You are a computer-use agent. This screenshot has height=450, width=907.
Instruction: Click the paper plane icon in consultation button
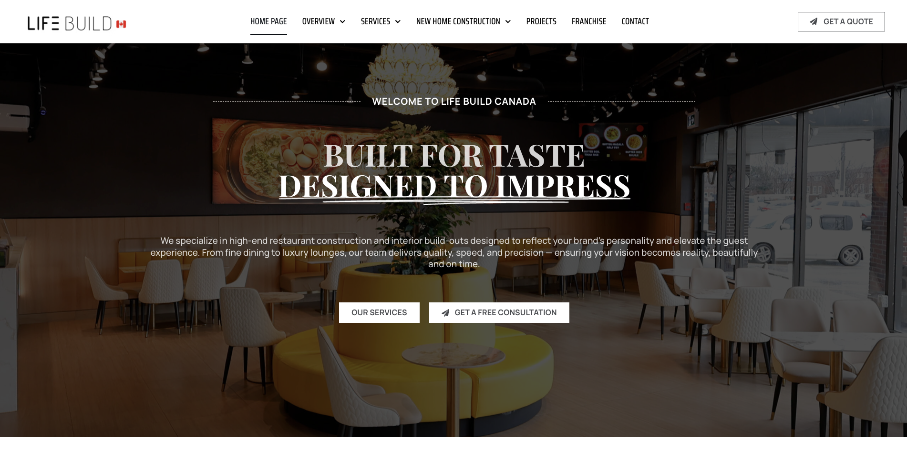tap(445, 313)
